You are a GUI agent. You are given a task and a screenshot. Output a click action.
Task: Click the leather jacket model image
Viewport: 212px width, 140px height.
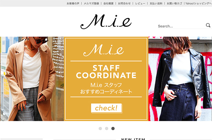tap(180, 79)
